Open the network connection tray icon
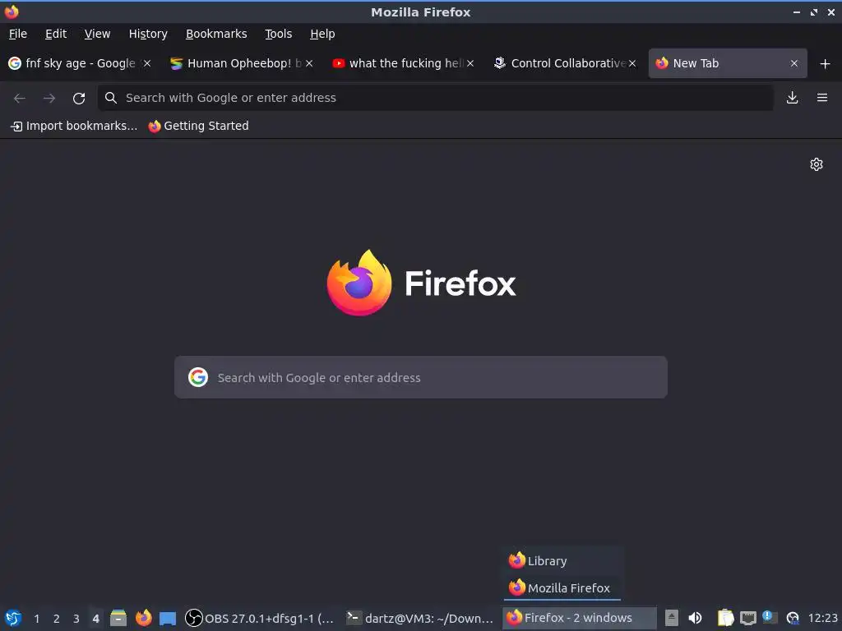The width and height of the screenshot is (842, 631). tap(748, 619)
